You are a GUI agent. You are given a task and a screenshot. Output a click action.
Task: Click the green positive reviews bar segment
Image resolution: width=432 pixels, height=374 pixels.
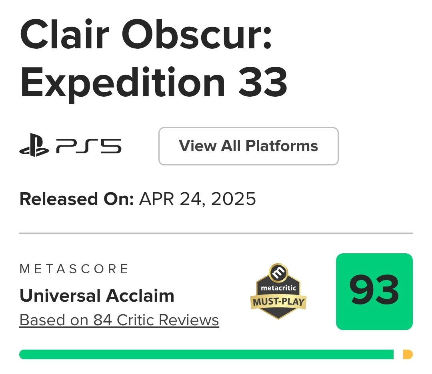tap(206, 354)
